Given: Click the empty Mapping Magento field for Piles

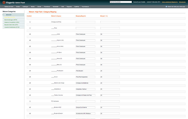Looking at the screenshot, I should (x=85, y=28).
